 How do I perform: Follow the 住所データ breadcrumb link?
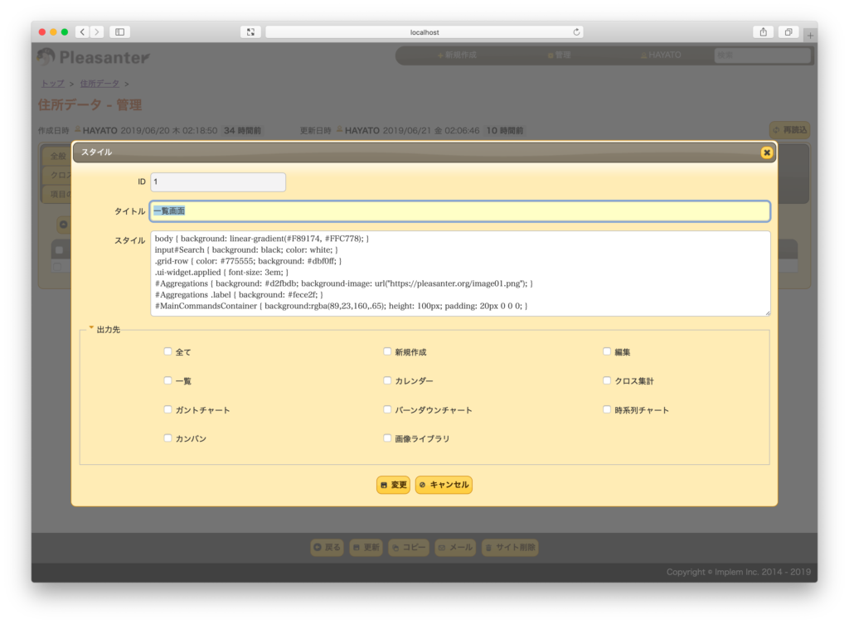coord(99,84)
